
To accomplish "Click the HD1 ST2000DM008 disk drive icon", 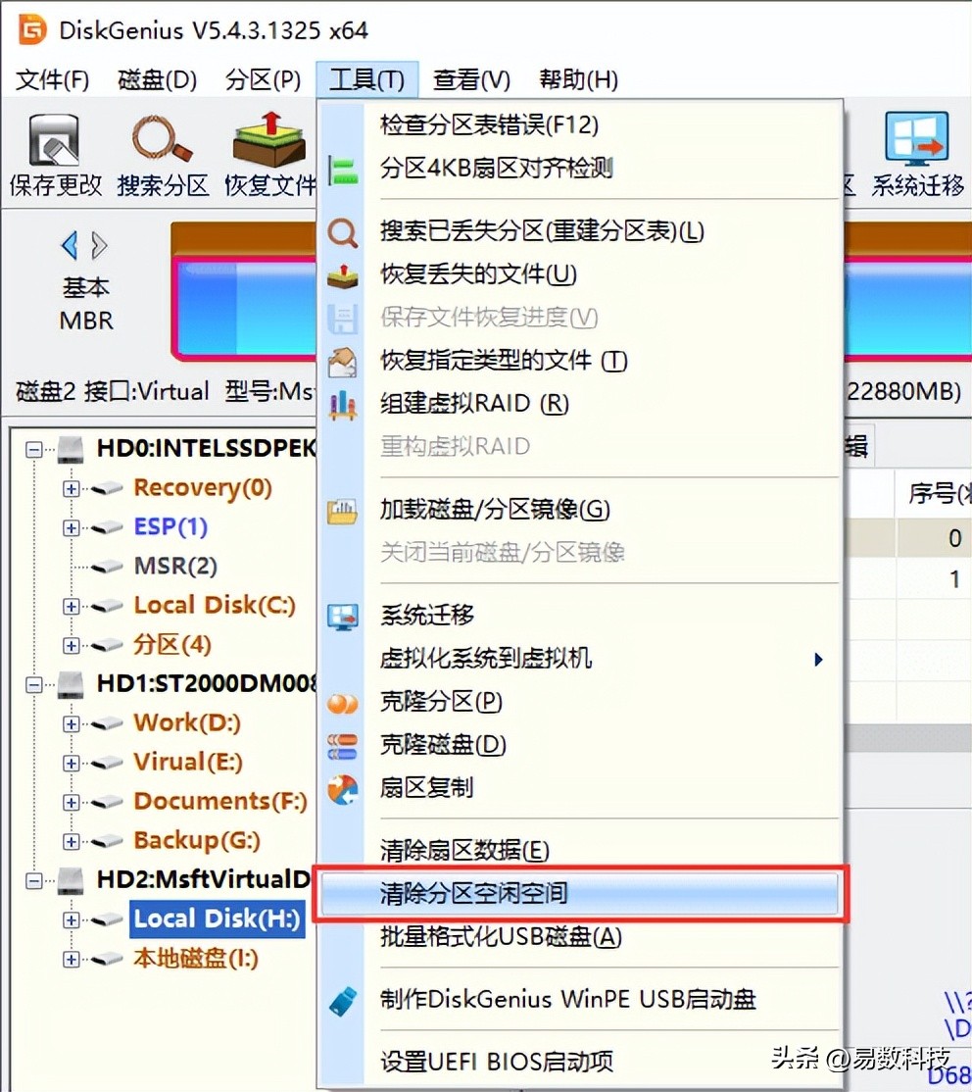I will 71,684.
